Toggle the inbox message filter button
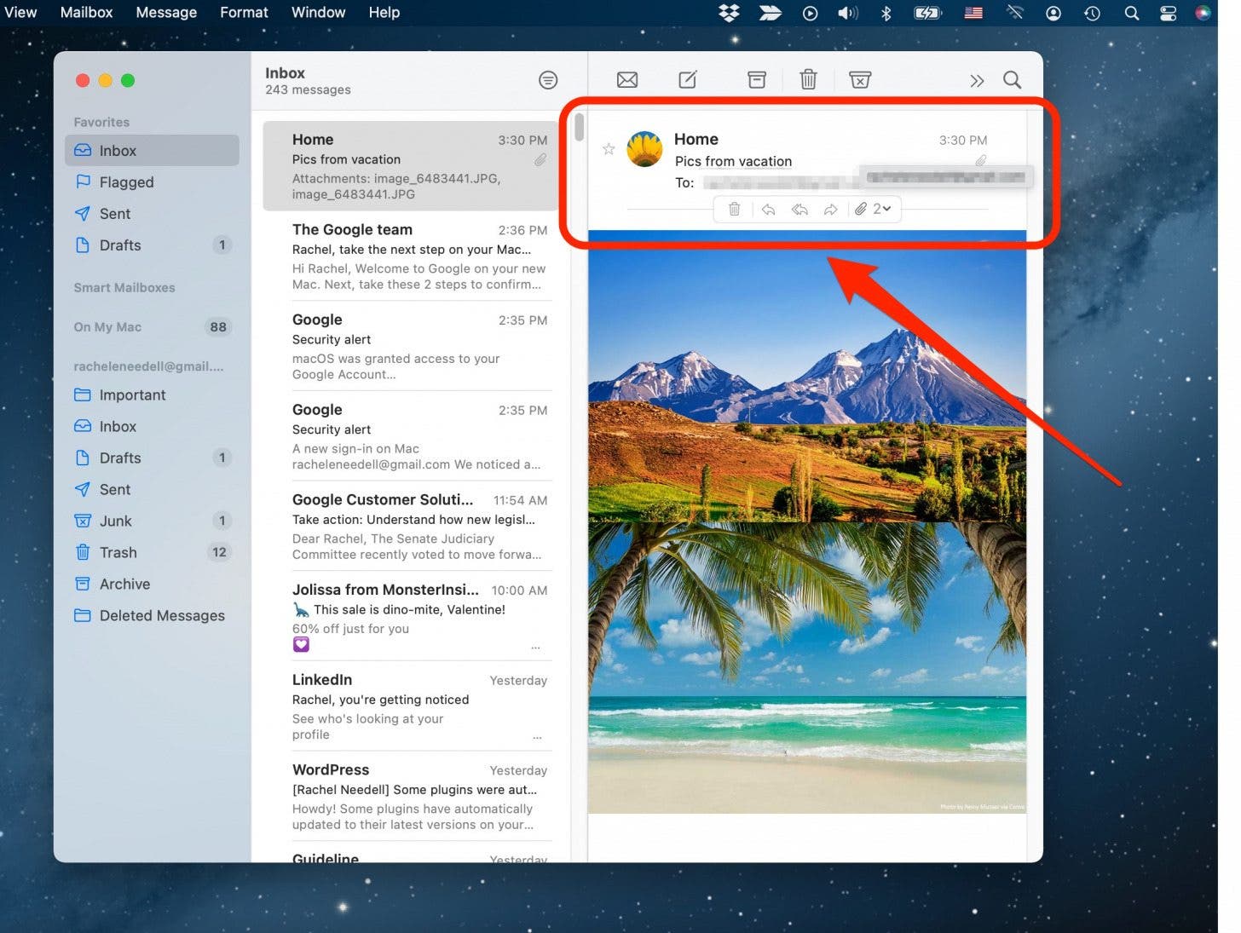Image resolution: width=1241 pixels, height=933 pixels. (x=548, y=80)
